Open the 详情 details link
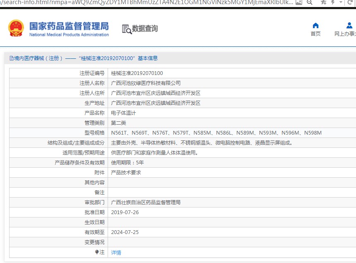This screenshot has height=263, width=356. [x=116, y=252]
